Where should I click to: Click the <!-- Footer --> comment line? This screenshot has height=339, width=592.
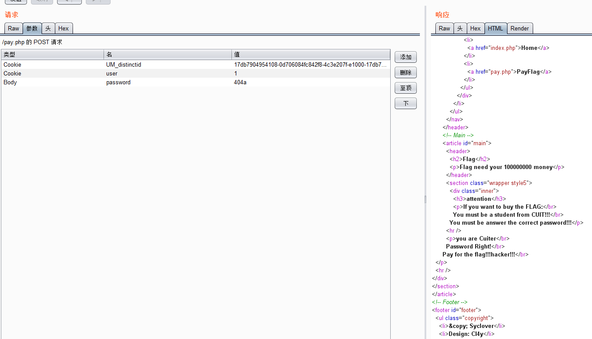point(450,302)
